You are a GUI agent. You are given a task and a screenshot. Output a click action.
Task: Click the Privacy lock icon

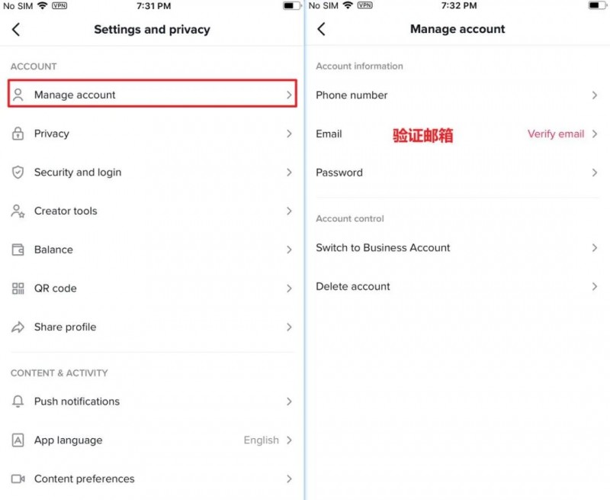pos(18,134)
